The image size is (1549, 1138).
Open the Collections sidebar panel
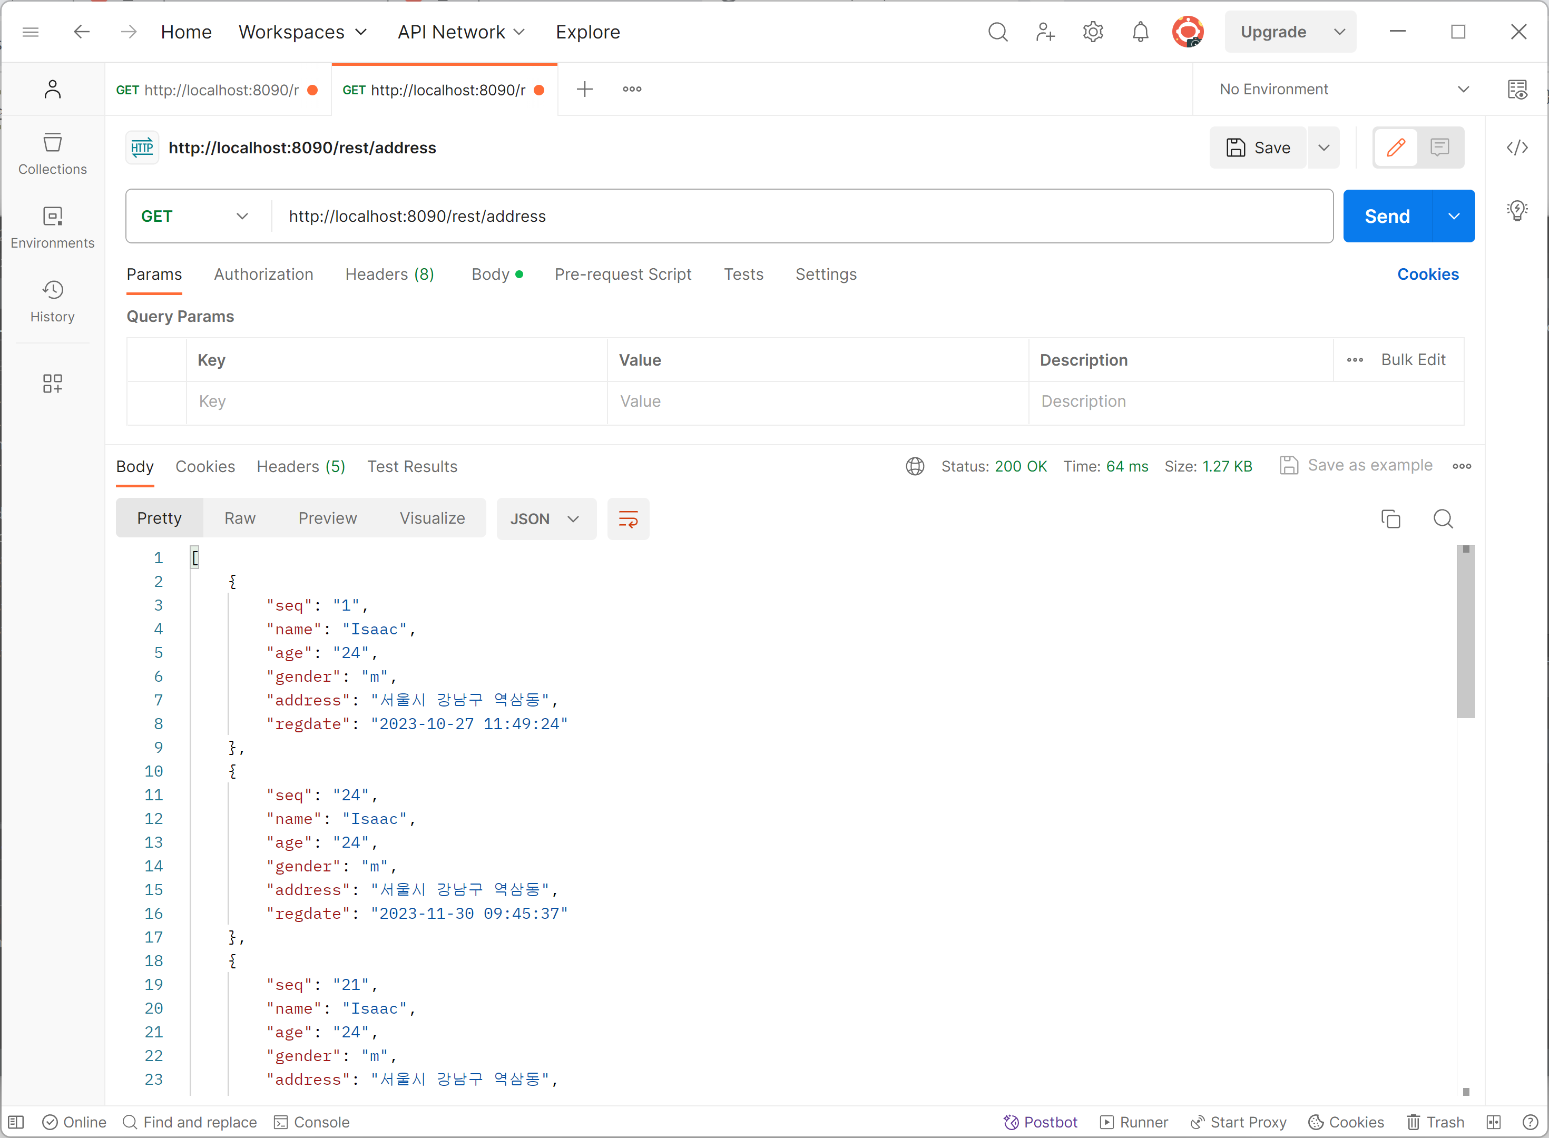coord(52,154)
